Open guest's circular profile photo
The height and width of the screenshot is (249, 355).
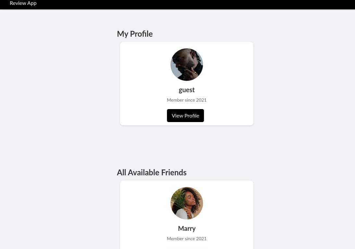click(x=187, y=65)
